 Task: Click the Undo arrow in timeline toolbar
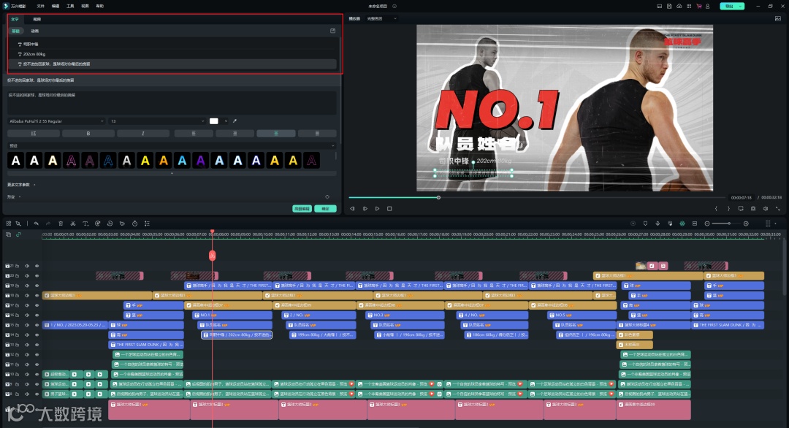37,223
